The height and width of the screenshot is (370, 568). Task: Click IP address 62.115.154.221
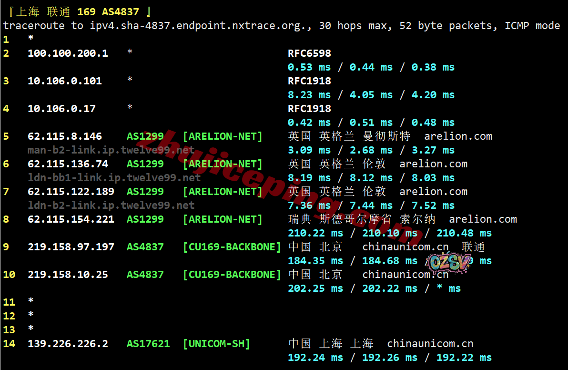(x=71, y=219)
